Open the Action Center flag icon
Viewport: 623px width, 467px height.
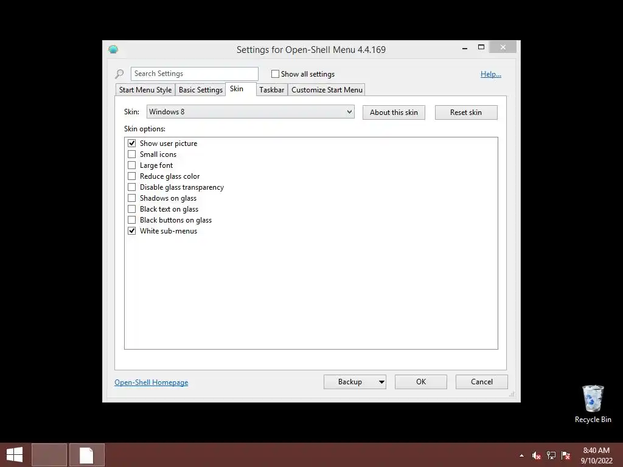point(566,455)
